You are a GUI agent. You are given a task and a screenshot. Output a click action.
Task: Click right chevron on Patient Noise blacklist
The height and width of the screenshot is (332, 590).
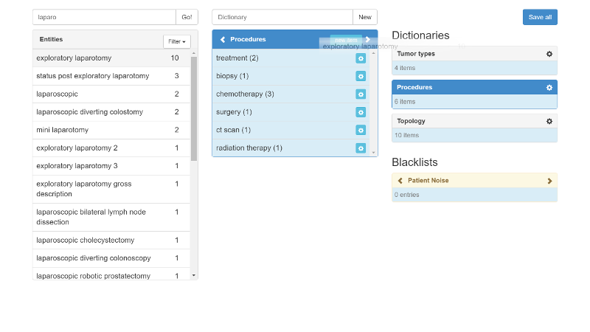click(x=549, y=181)
